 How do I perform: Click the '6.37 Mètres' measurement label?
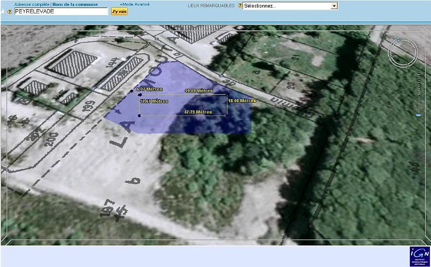[150, 89]
